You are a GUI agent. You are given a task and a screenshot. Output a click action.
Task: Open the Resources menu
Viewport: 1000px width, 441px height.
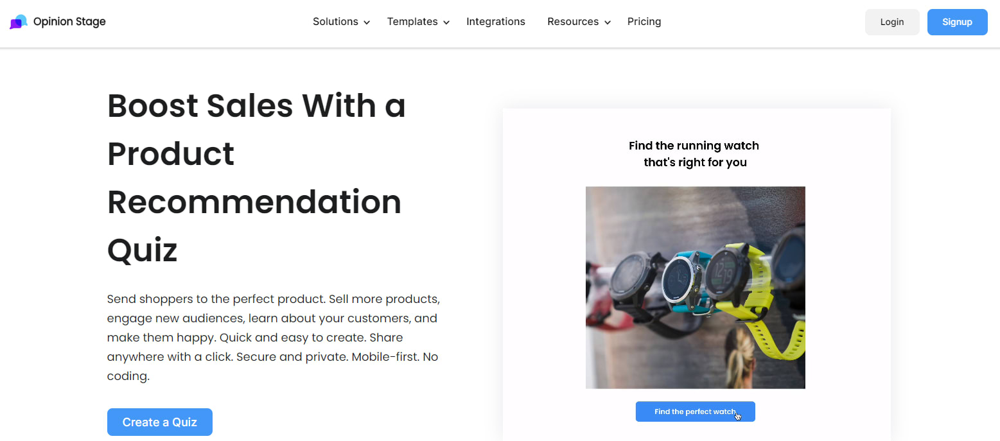(x=573, y=22)
